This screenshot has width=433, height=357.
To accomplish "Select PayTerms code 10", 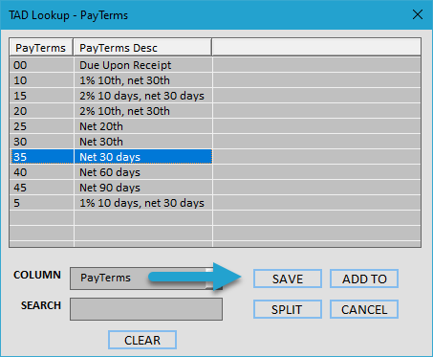I will (x=42, y=80).
